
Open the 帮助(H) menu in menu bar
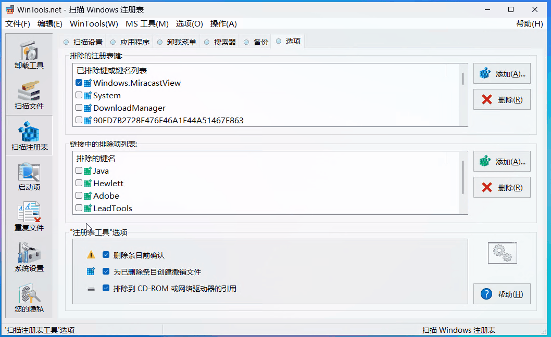529,24
